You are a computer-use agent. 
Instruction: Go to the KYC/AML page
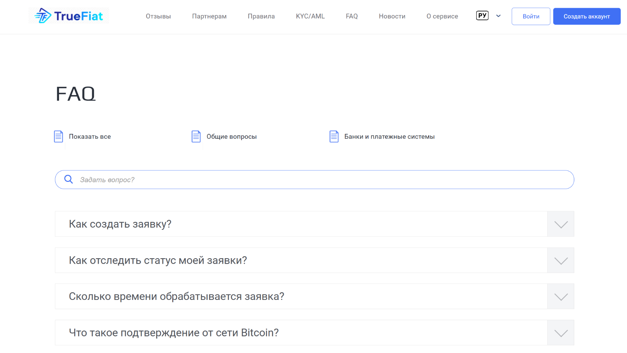coord(310,16)
